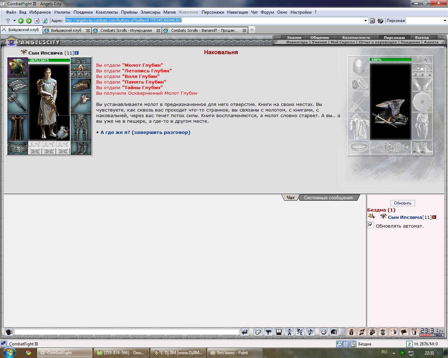Image resolution: width=448 pixels, height=358 pixels.
Task: Click the equipped belt slot
Action: pyautogui.click(x=17, y=148)
